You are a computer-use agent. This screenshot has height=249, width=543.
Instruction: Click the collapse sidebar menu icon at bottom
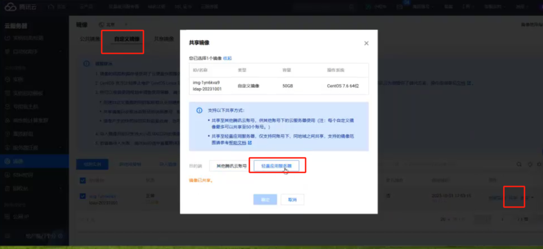tap(7, 236)
